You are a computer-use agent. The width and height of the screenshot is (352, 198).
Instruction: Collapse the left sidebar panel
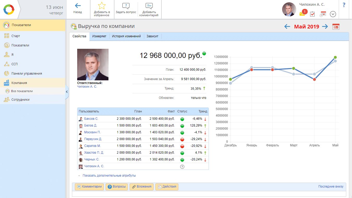(67, 92)
